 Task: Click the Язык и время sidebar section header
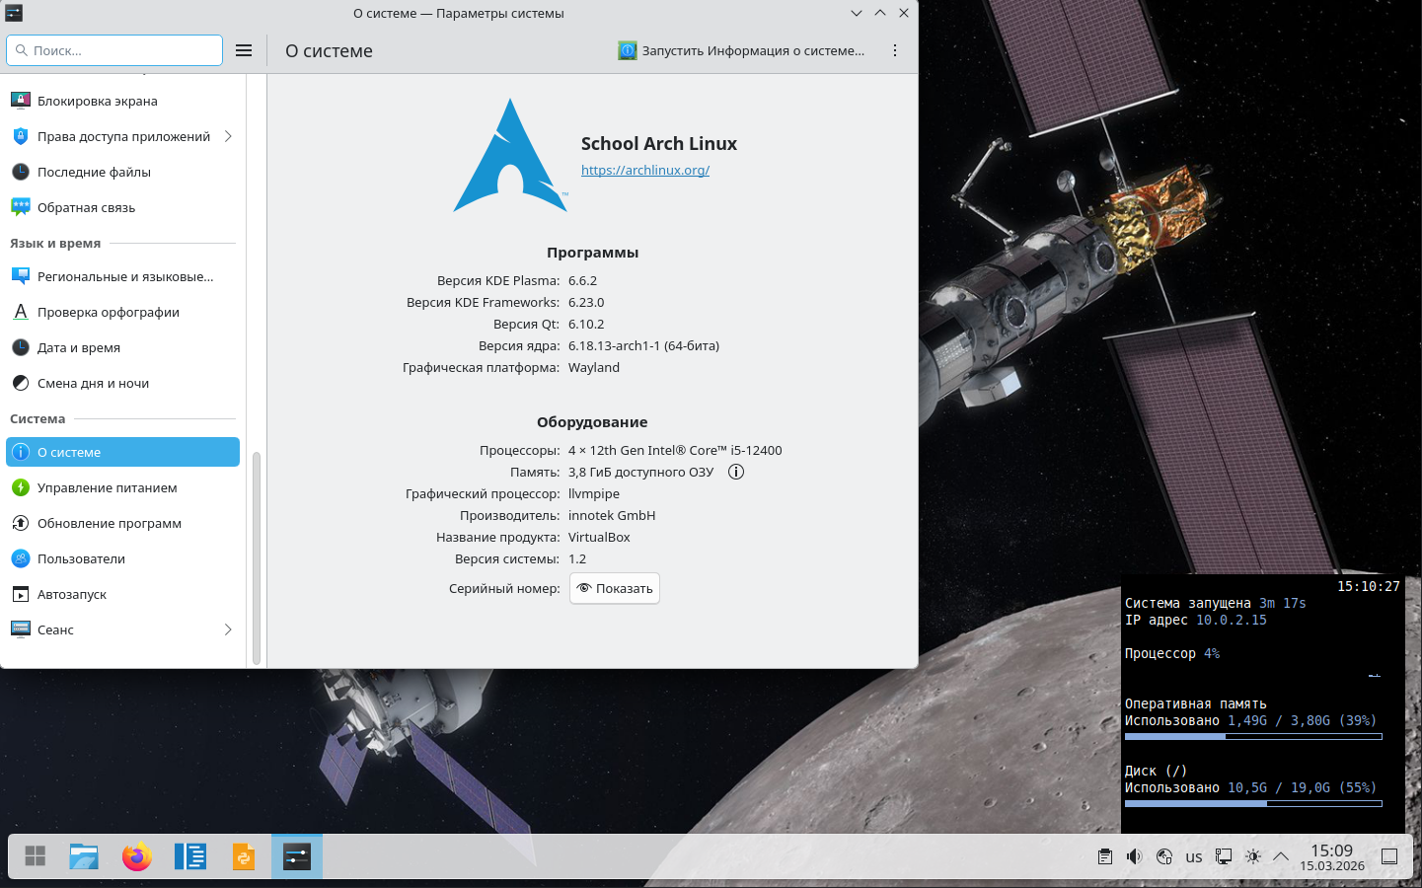click(55, 243)
